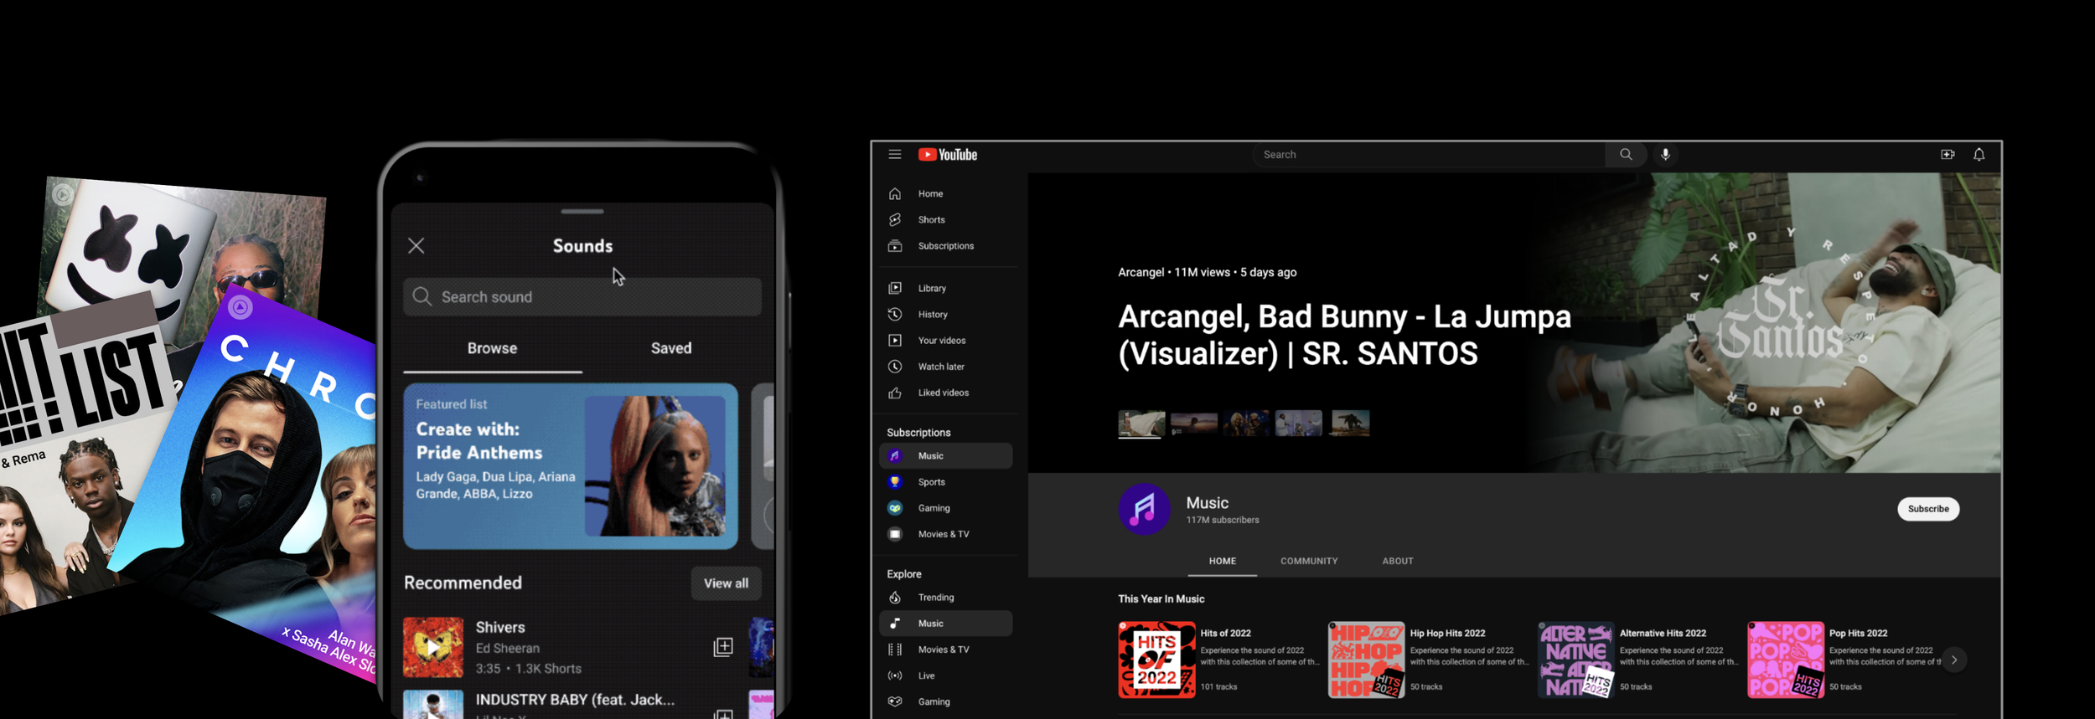Select Gaming under Subscriptions
This screenshot has height=719, width=2095.
click(x=946, y=508)
